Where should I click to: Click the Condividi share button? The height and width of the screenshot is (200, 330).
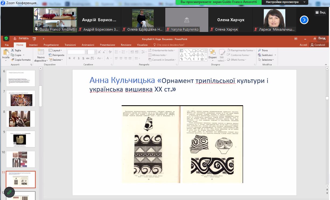tap(318, 45)
